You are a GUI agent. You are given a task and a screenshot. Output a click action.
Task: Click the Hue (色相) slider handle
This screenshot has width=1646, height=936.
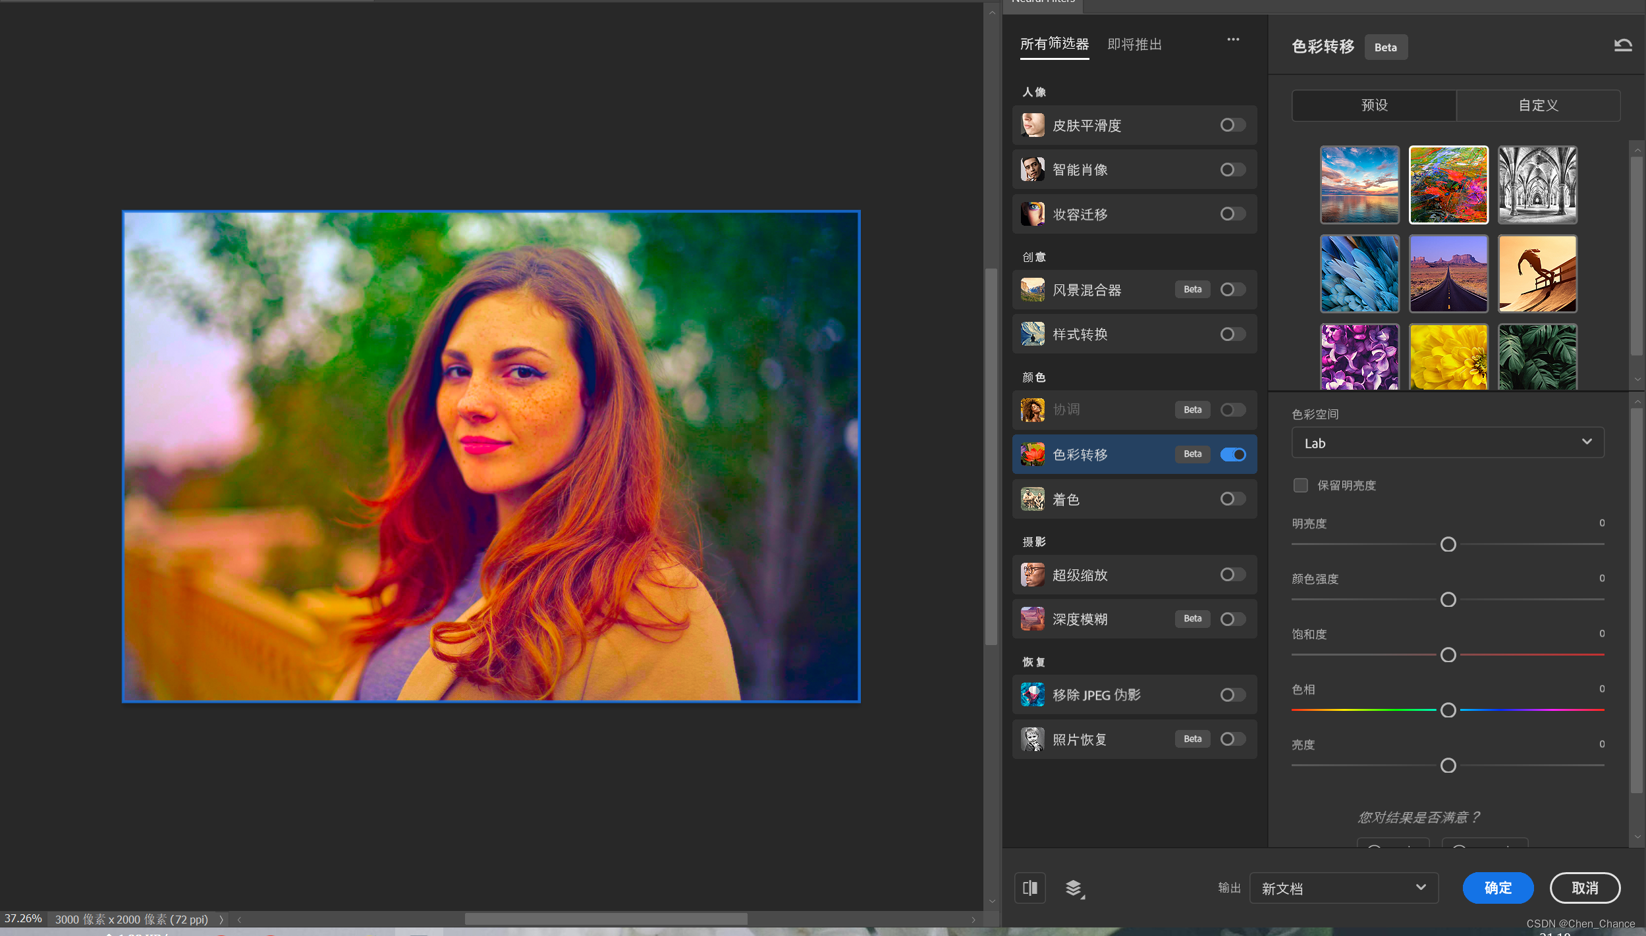tap(1448, 710)
